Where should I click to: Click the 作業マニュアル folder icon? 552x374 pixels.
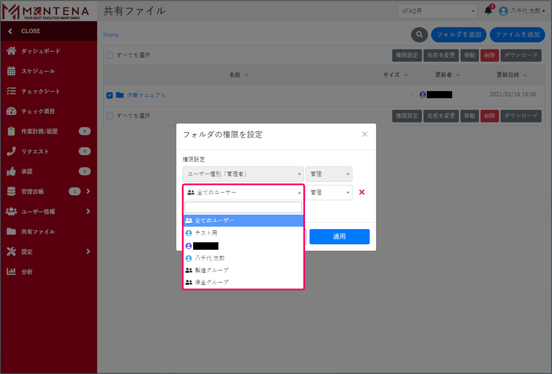click(x=120, y=95)
